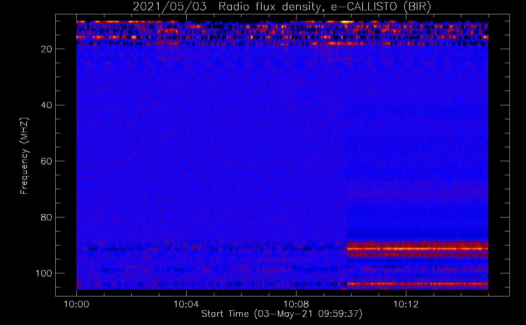The height and width of the screenshot is (325, 526).
Task: Click the 'Frequency (MHZ)' axis label
Action: pos(24,156)
